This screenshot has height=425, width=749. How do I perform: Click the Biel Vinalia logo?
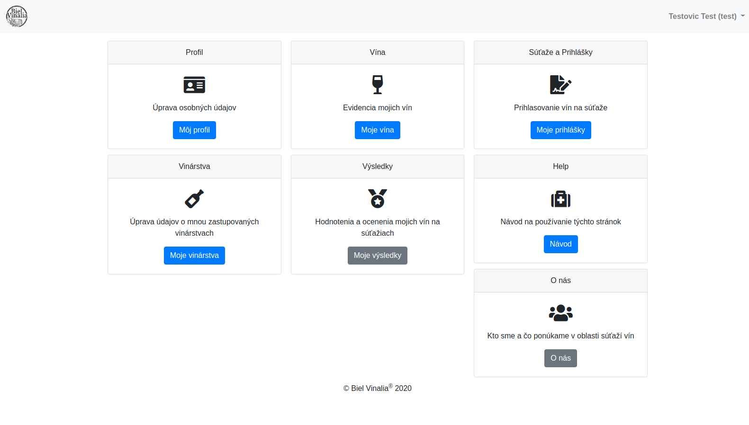point(17,16)
